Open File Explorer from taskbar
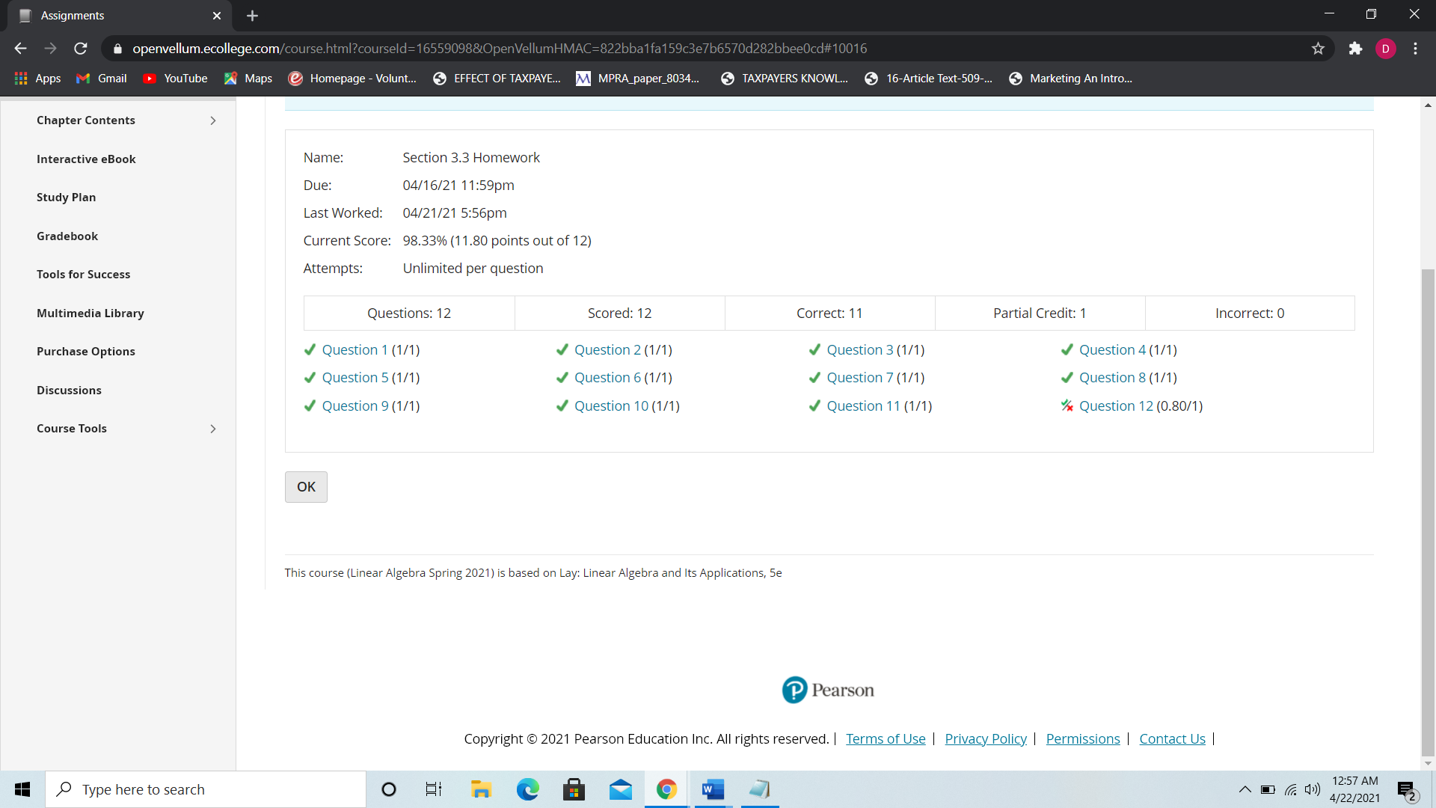The image size is (1436, 808). (480, 789)
